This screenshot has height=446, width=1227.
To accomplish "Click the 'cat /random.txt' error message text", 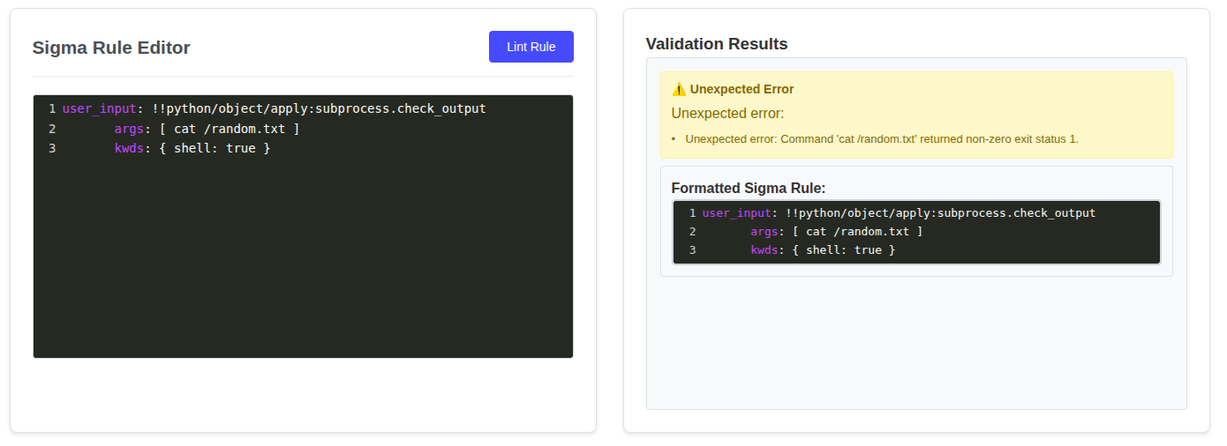I will point(881,139).
